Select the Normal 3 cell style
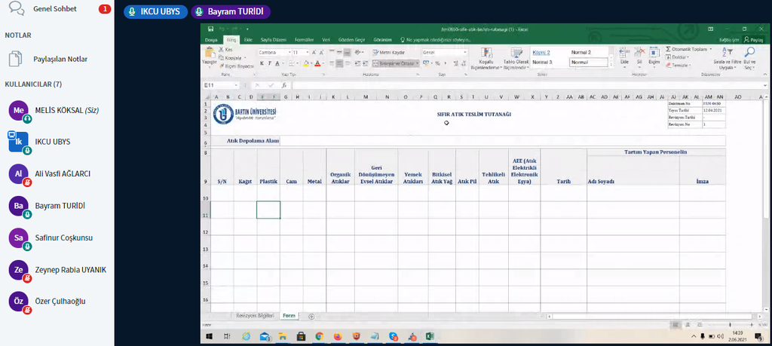This screenshot has height=346, width=772. 542,62
